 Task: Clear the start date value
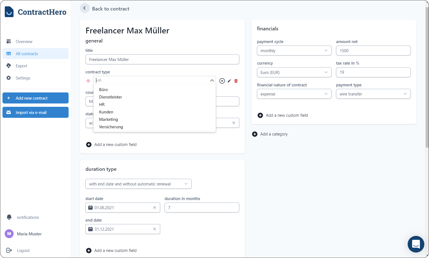click(155, 208)
